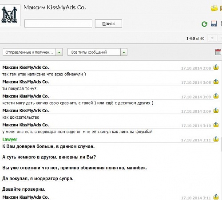Click export icon on first 3:09 message

pos(216,96)
